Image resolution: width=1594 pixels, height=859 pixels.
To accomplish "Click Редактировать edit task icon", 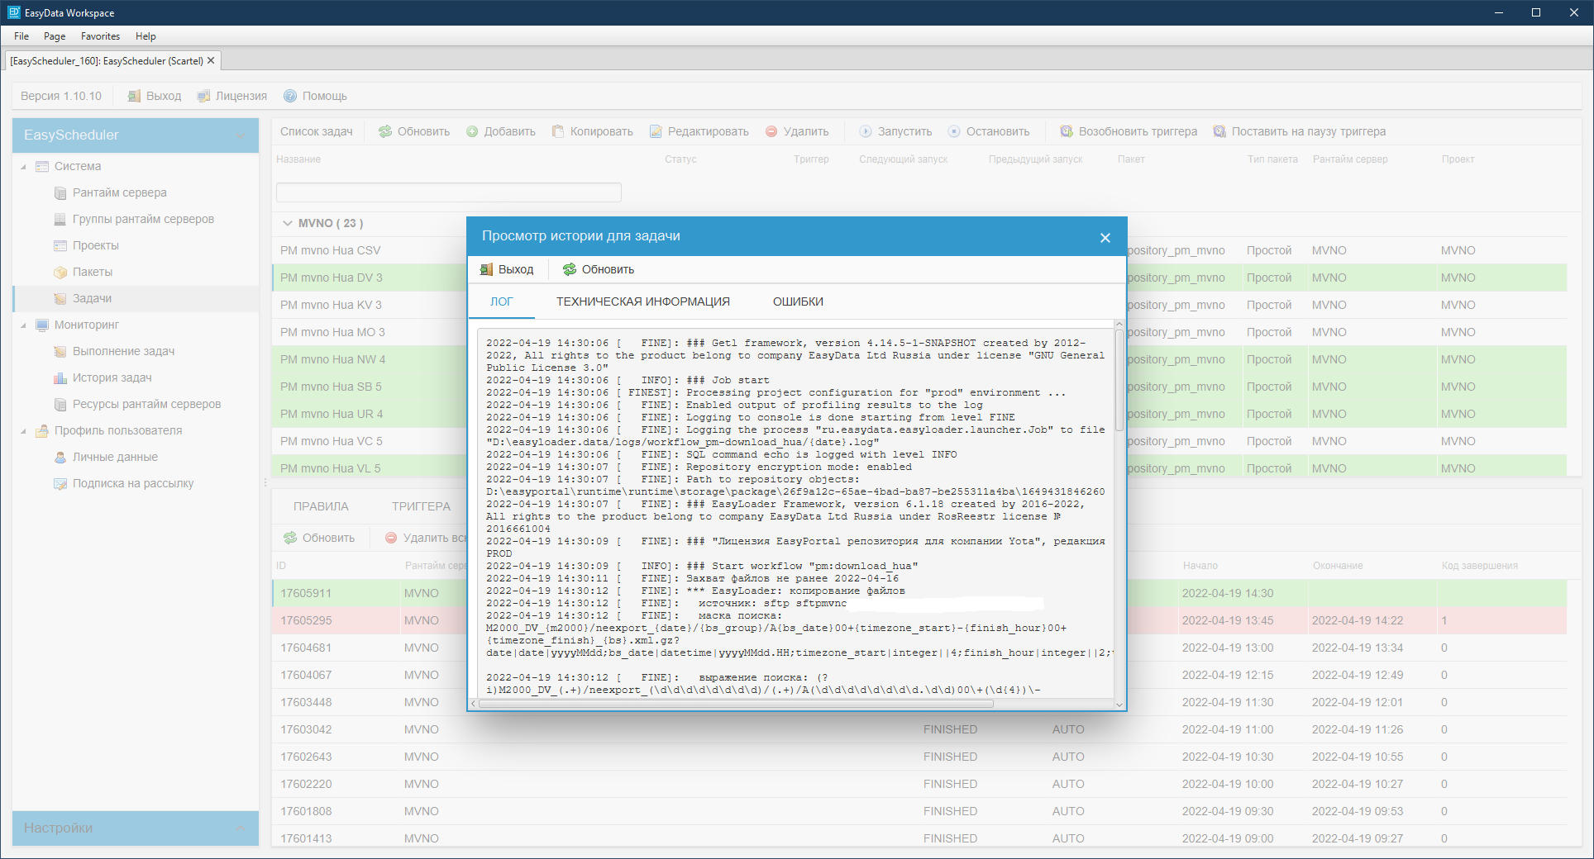I will click(x=656, y=131).
